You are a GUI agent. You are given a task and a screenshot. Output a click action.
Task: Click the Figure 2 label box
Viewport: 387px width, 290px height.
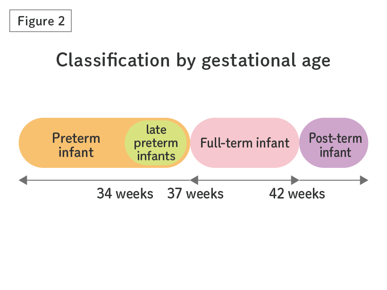(x=41, y=21)
